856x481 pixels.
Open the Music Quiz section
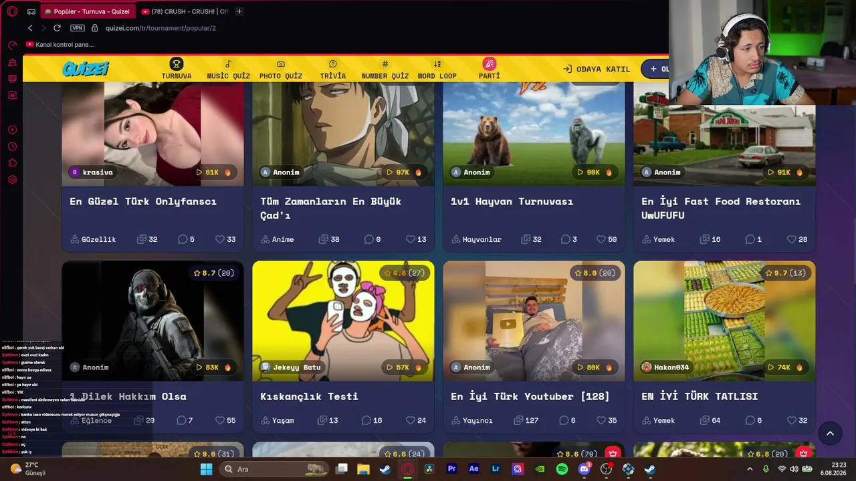tap(228, 69)
